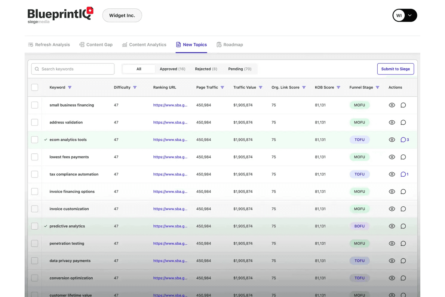Select the ecom analytics tools row checkbox

pyautogui.click(x=35, y=140)
